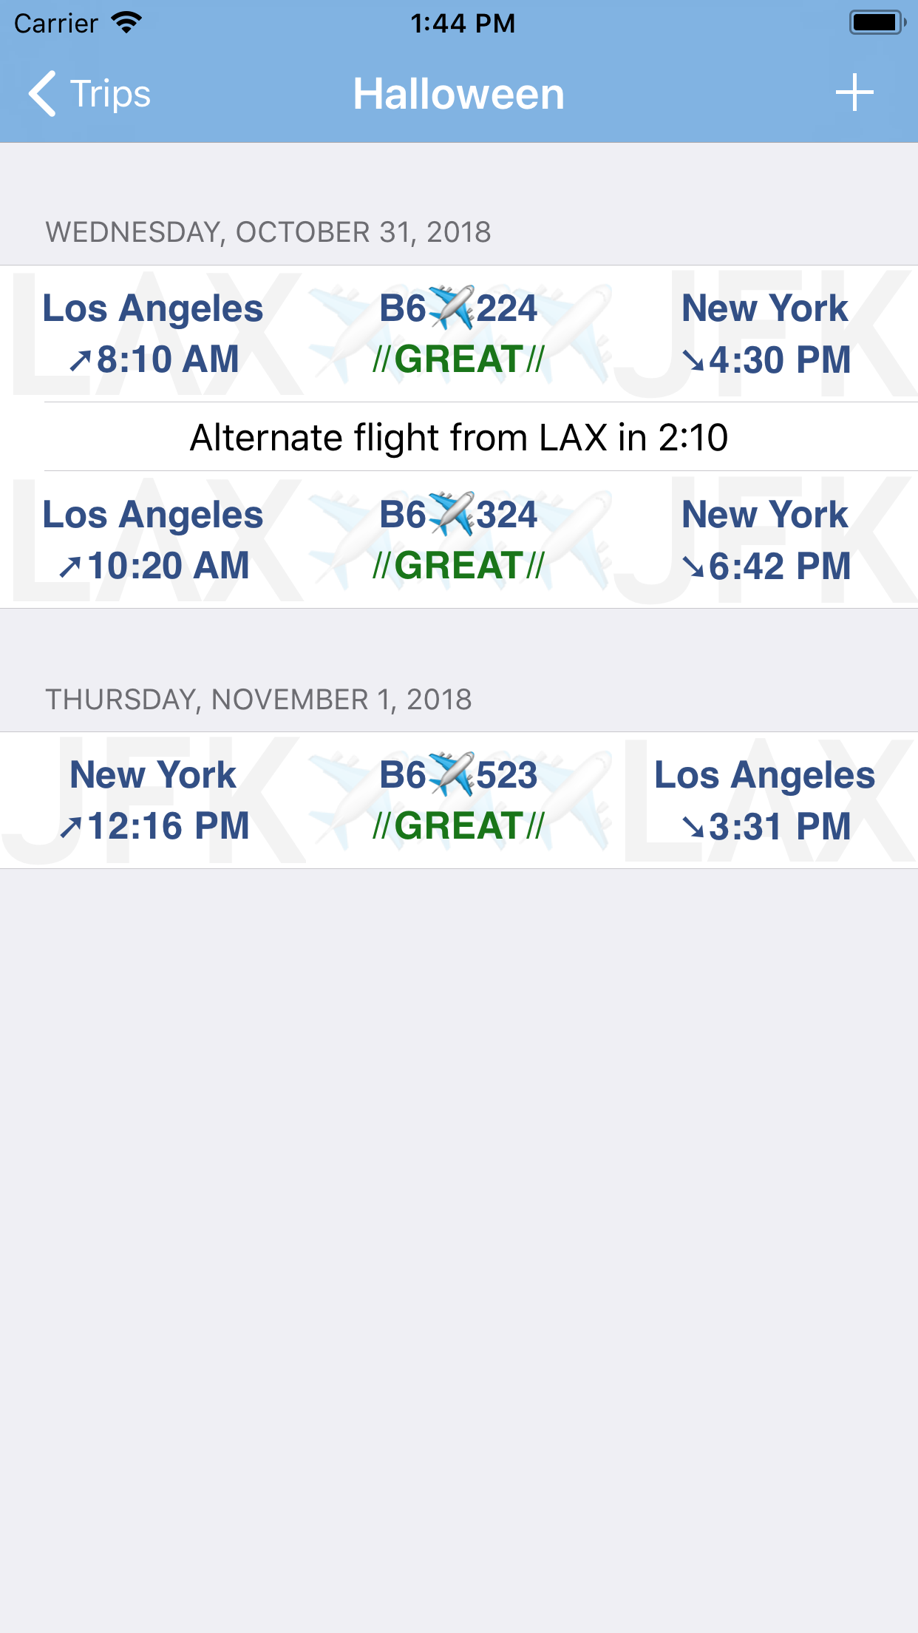
Task: Tap the departure arrow beside 12:16 PM
Action: [70, 828]
